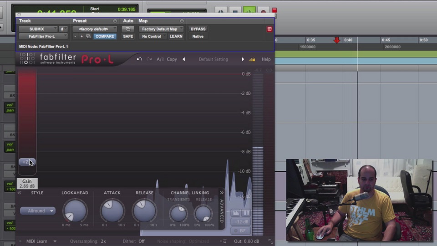437x246 pixels.
Task: Click the Pro Tools play transport button
Action: [x=249, y=11]
